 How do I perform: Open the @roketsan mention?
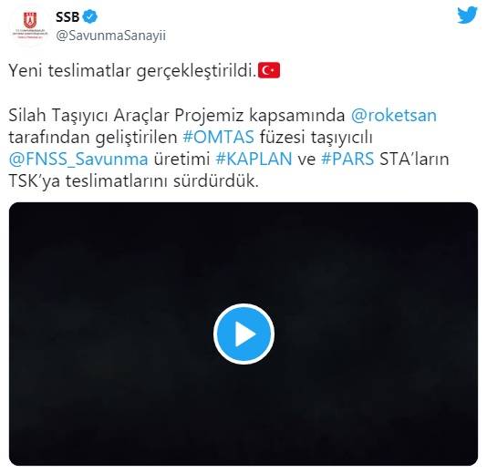point(394,115)
